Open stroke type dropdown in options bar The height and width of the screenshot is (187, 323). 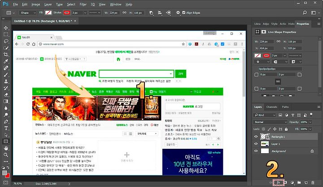95,13
